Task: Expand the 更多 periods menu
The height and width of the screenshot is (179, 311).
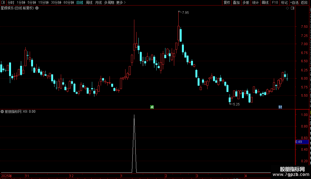Action: (121, 2)
